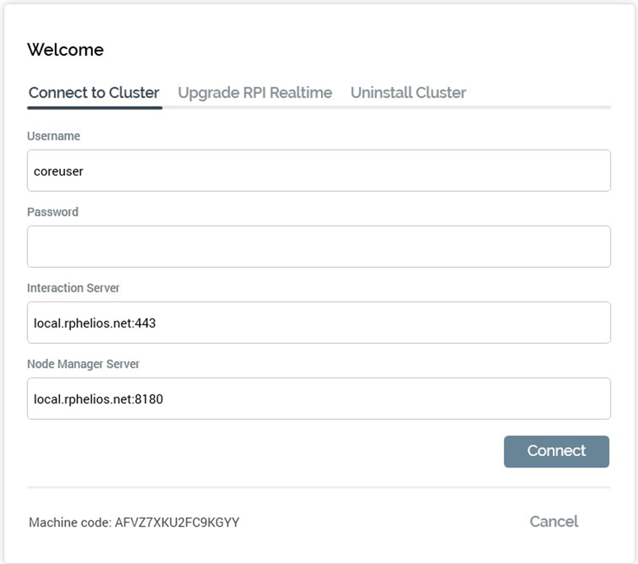Place cursor on the 'coreuser' text
638x564 pixels.
58,172
